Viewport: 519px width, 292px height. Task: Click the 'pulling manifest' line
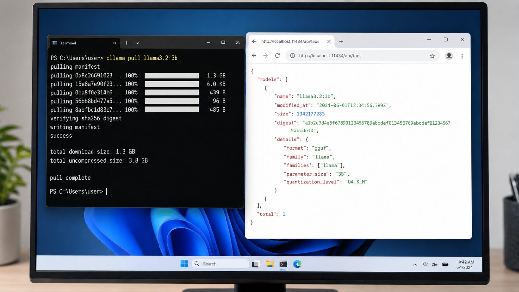click(x=75, y=67)
